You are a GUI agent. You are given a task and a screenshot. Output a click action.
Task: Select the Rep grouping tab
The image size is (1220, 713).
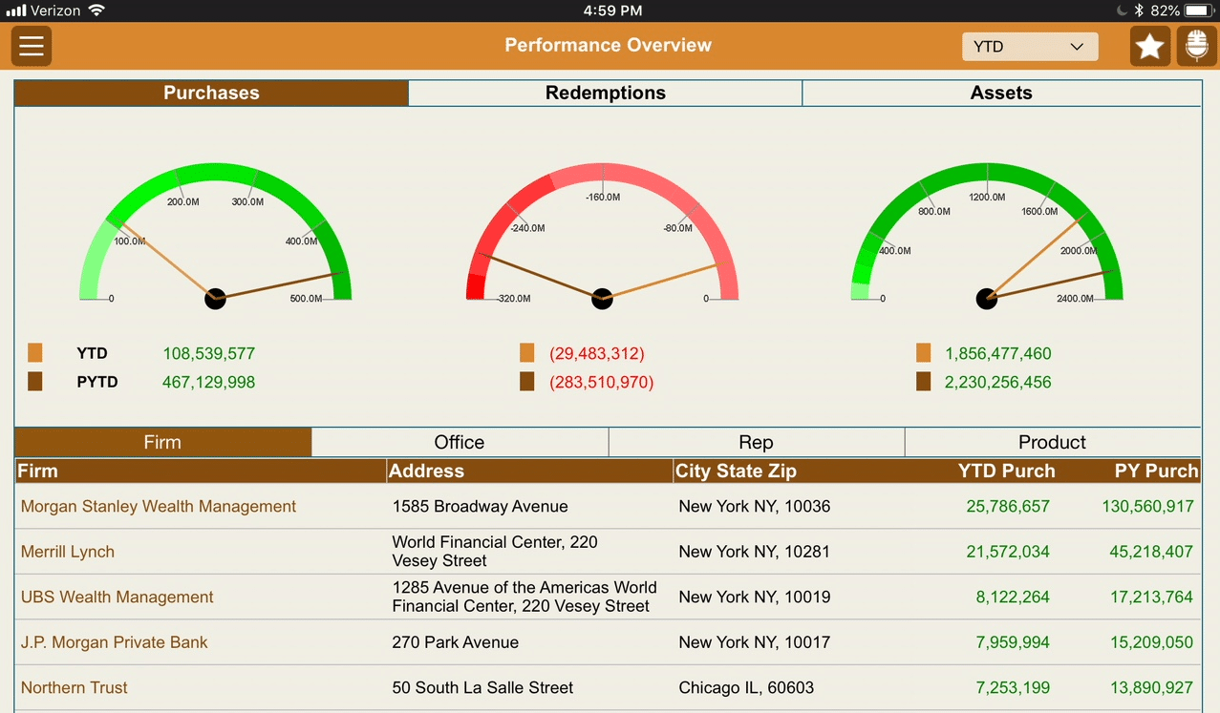[x=756, y=442]
